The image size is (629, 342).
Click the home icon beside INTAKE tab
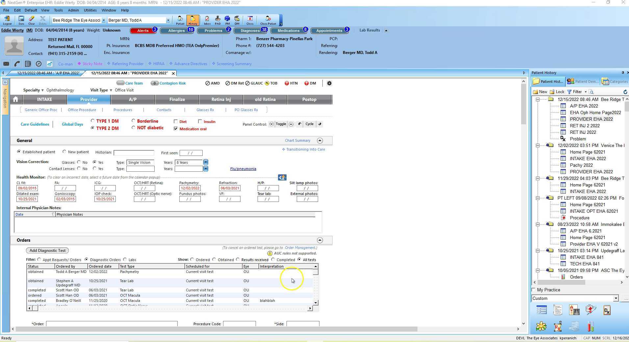pyautogui.click(x=15, y=99)
